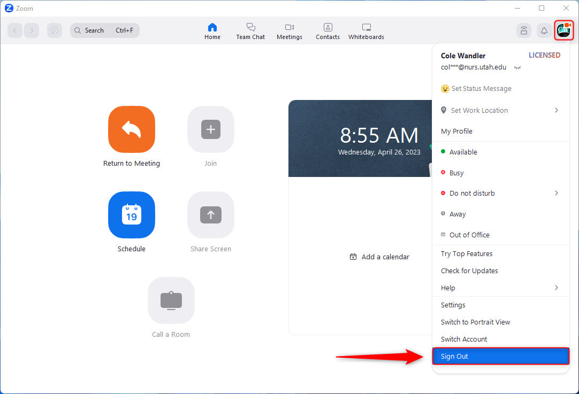The height and width of the screenshot is (394, 579).
Task: Set status to Away
Action: point(457,214)
